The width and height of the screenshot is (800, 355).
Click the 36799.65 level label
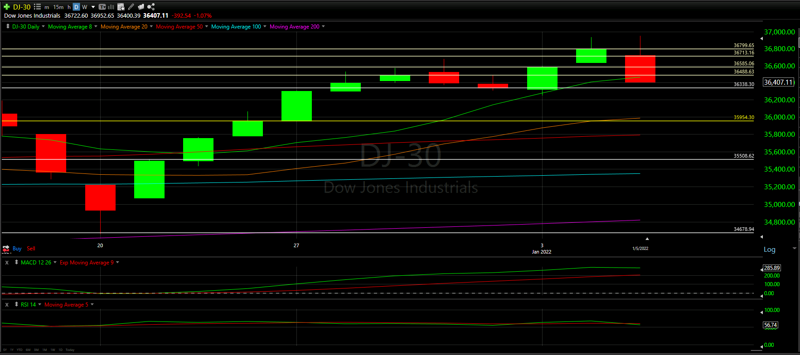tap(744, 45)
